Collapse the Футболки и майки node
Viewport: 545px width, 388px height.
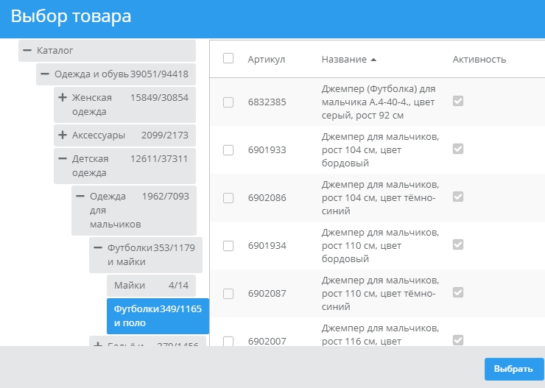pyautogui.click(x=99, y=248)
